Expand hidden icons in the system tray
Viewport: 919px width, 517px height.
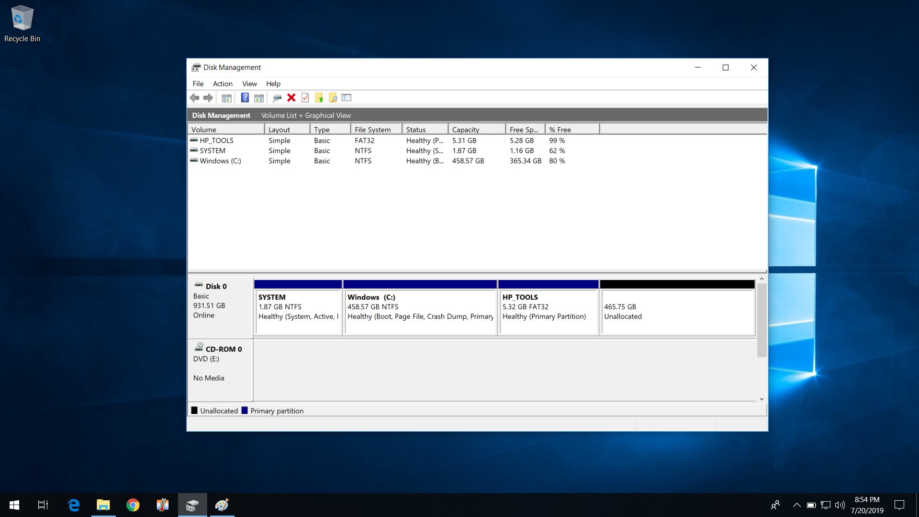[796, 505]
